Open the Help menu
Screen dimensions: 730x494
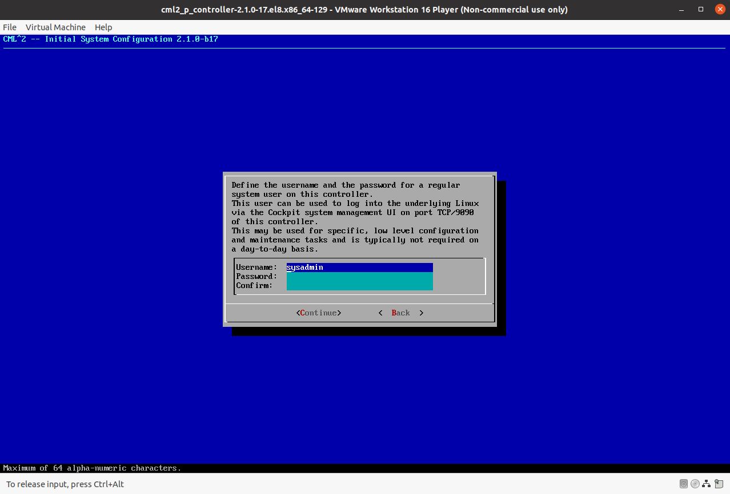tap(103, 27)
